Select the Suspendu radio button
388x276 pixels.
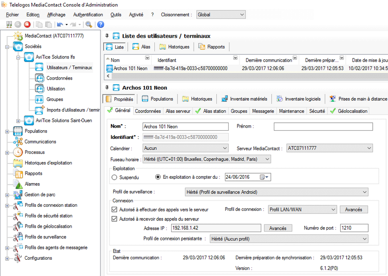115,177
